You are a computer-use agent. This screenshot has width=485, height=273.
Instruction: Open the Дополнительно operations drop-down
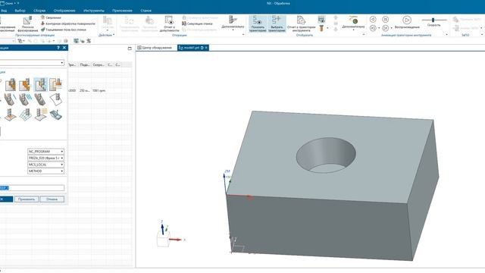[233, 24]
